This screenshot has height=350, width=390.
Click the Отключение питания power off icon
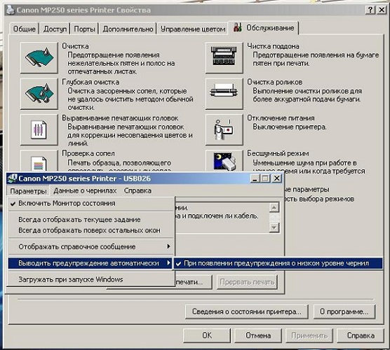[224, 129]
